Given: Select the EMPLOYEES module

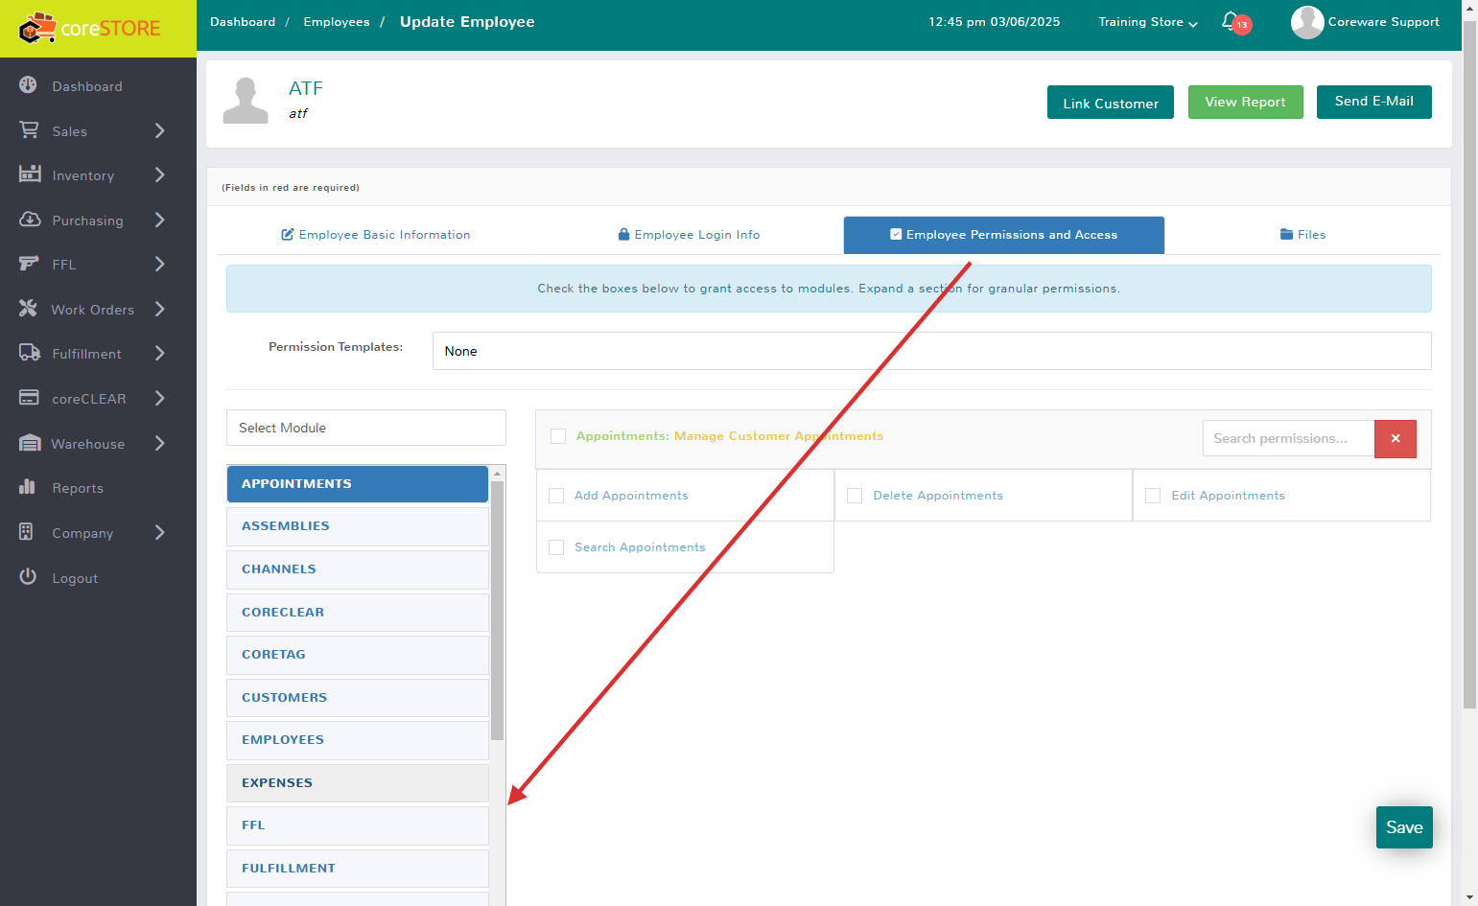Looking at the screenshot, I should coord(358,740).
